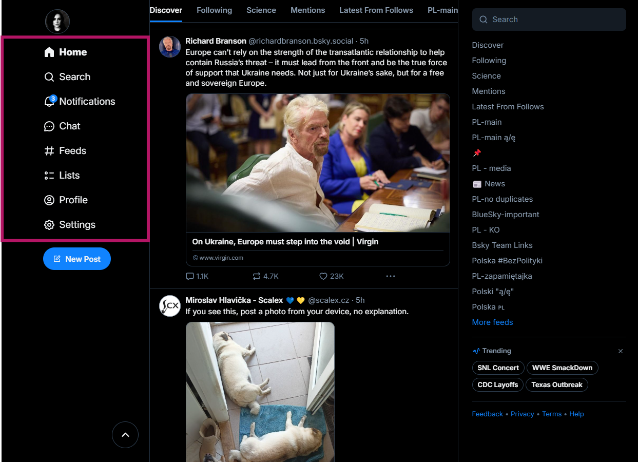Switch to the Following tab
Viewport: 638px width, 462px height.
pyautogui.click(x=214, y=10)
